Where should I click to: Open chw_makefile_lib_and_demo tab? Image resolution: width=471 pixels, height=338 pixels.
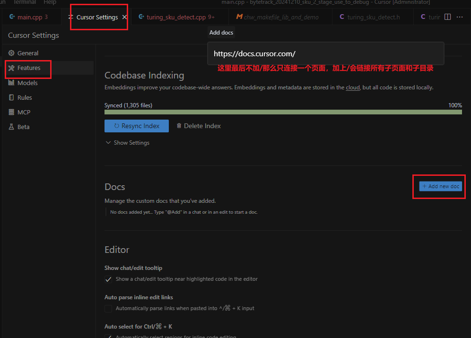point(280,17)
